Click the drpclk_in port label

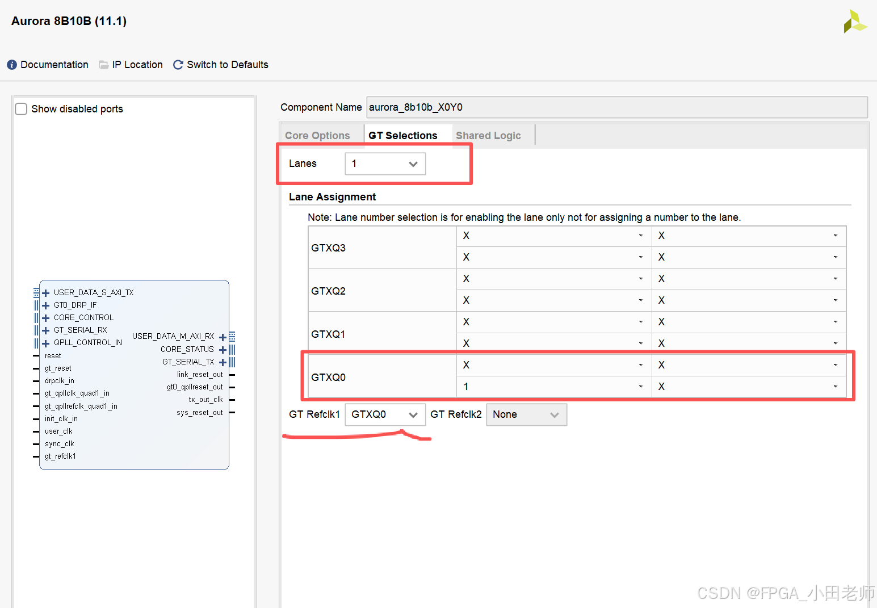tap(60, 381)
